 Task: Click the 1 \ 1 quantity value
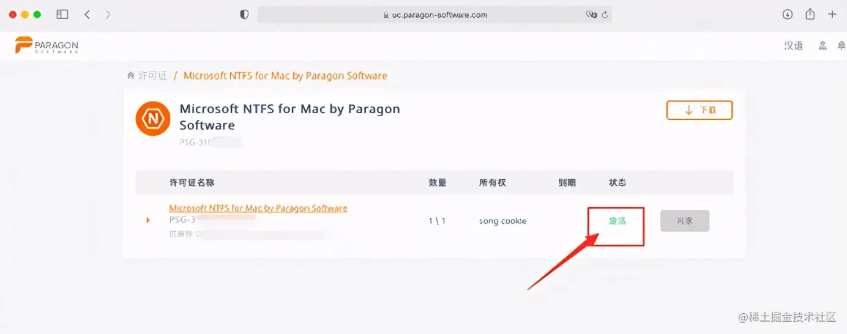coord(437,221)
